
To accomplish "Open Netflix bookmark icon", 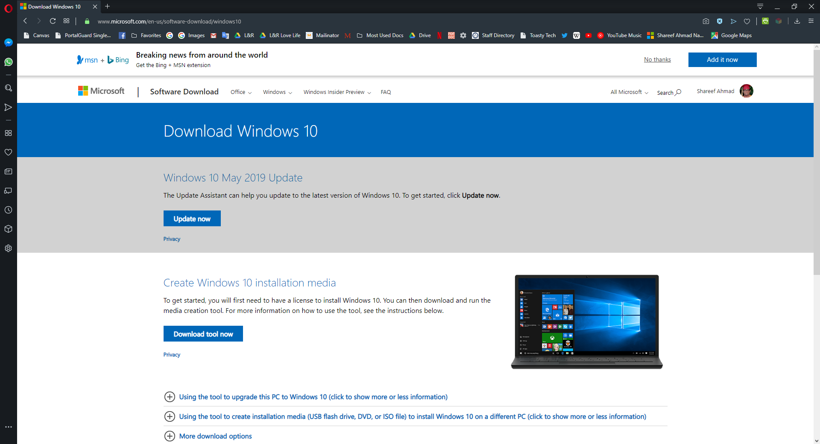I will (439, 35).
